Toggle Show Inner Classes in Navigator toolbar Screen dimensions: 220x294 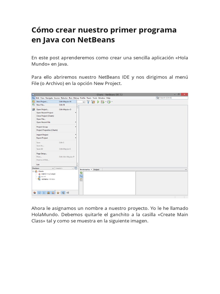[53, 193]
